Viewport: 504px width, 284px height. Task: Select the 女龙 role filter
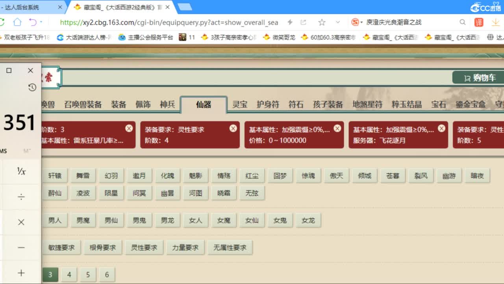pos(308,220)
